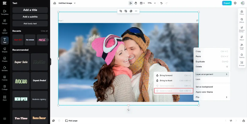The width and height of the screenshot is (247, 124).
Task: Choose Set as background
Action: click(212, 87)
